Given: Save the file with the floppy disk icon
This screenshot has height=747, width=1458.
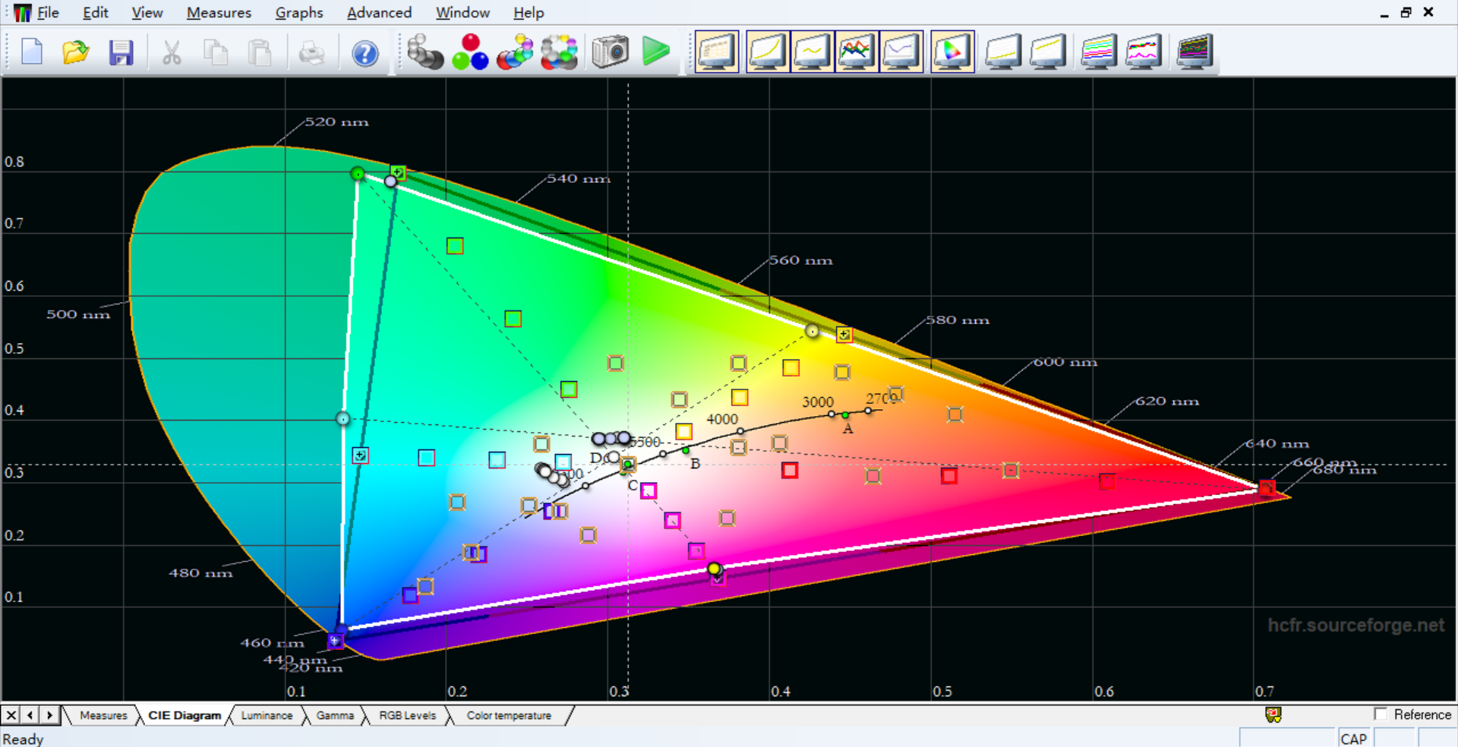Looking at the screenshot, I should click(x=121, y=52).
